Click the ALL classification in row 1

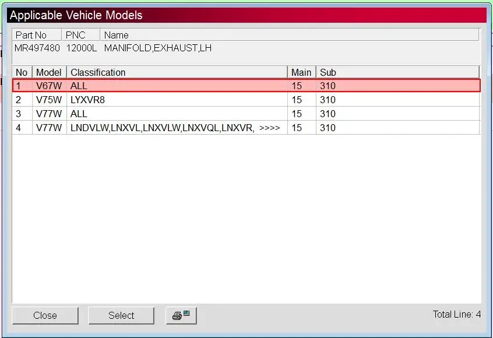click(79, 86)
